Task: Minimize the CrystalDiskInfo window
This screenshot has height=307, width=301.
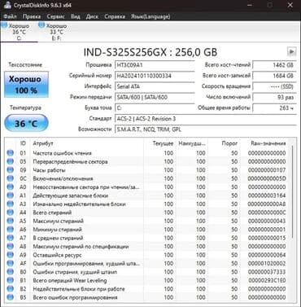Action: (x=250, y=5)
